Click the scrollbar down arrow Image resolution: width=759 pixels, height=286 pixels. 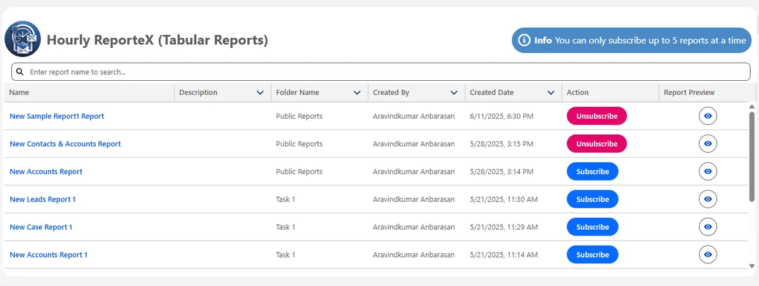tap(752, 266)
